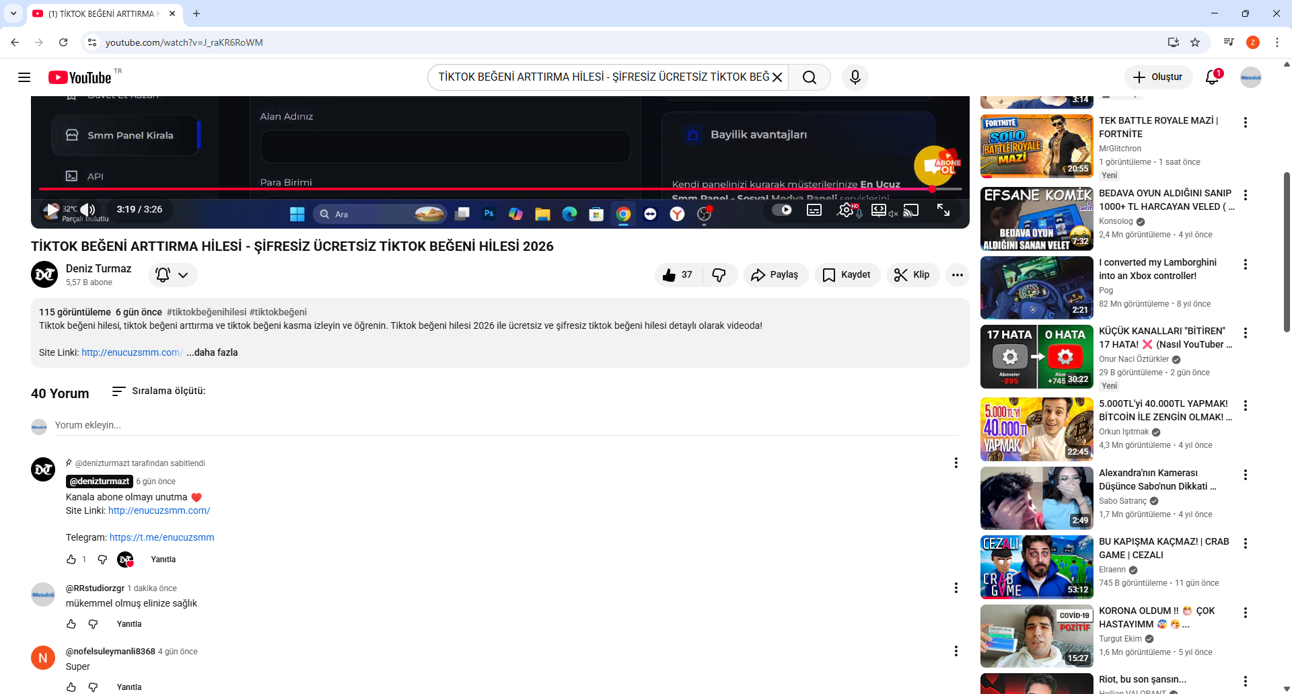Select the TİKTOK BEĞENİ ARTTIRMA browser tab

(105, 13)
